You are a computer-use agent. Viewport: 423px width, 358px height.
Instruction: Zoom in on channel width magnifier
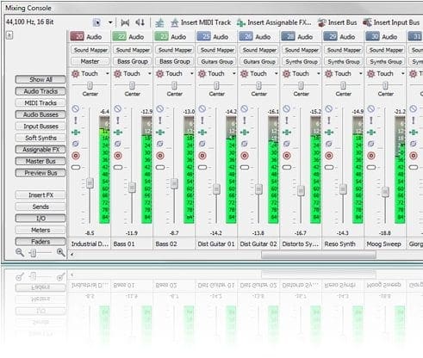[x=60, y=252]
